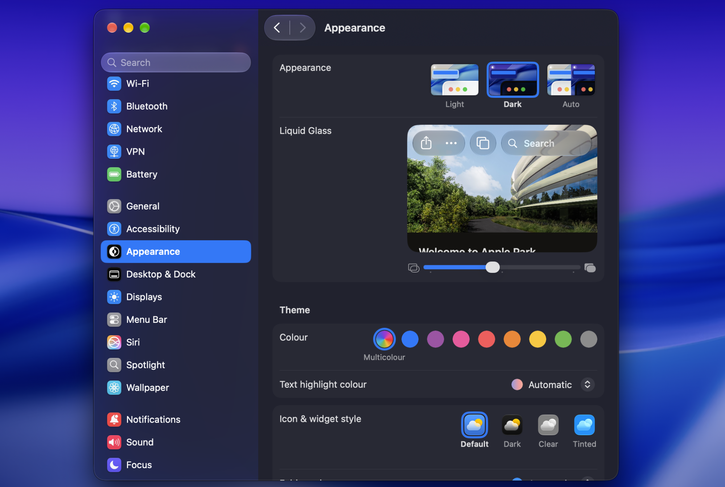The image size is (725, 487).
Task: Open Sound settings pane
Action: [176, 442]
